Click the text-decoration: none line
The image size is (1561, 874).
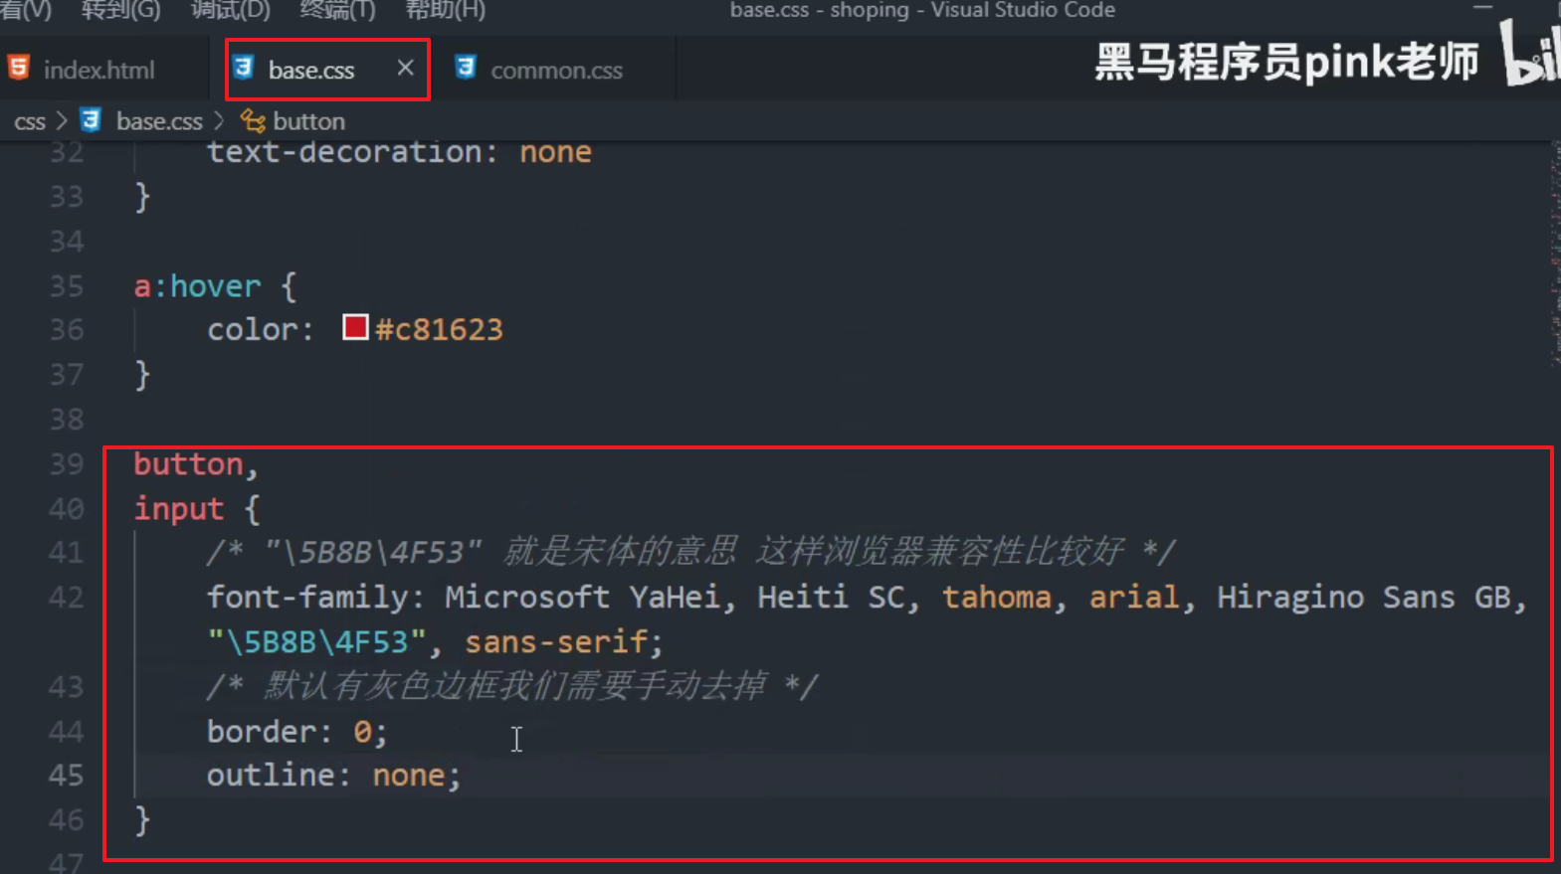[x=399, y=152]
